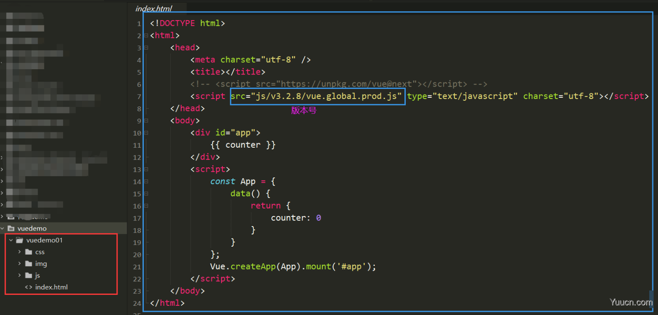
Task: Click the js folder icon
Action: [29, 276]
